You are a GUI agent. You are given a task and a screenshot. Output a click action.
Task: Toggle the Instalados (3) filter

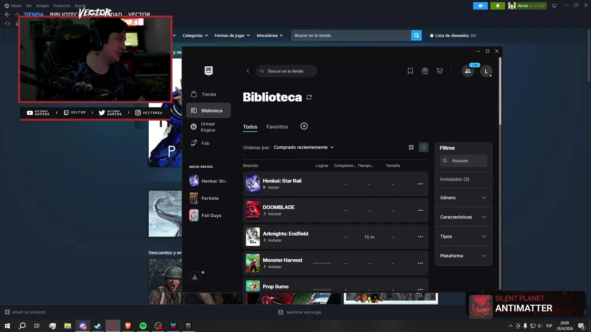(x=463, y=179)
